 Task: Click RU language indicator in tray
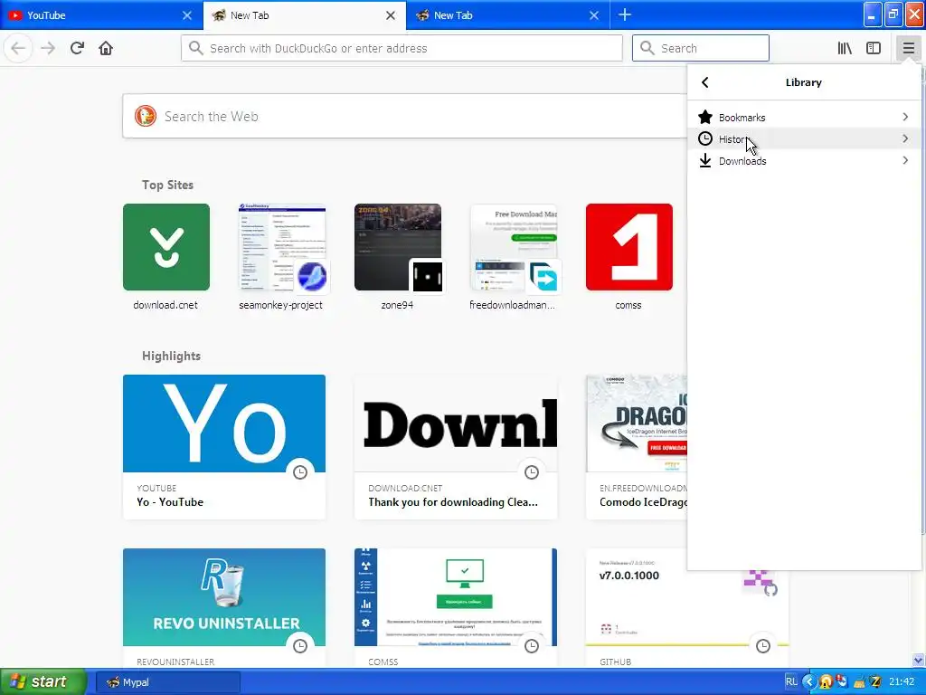791,682
